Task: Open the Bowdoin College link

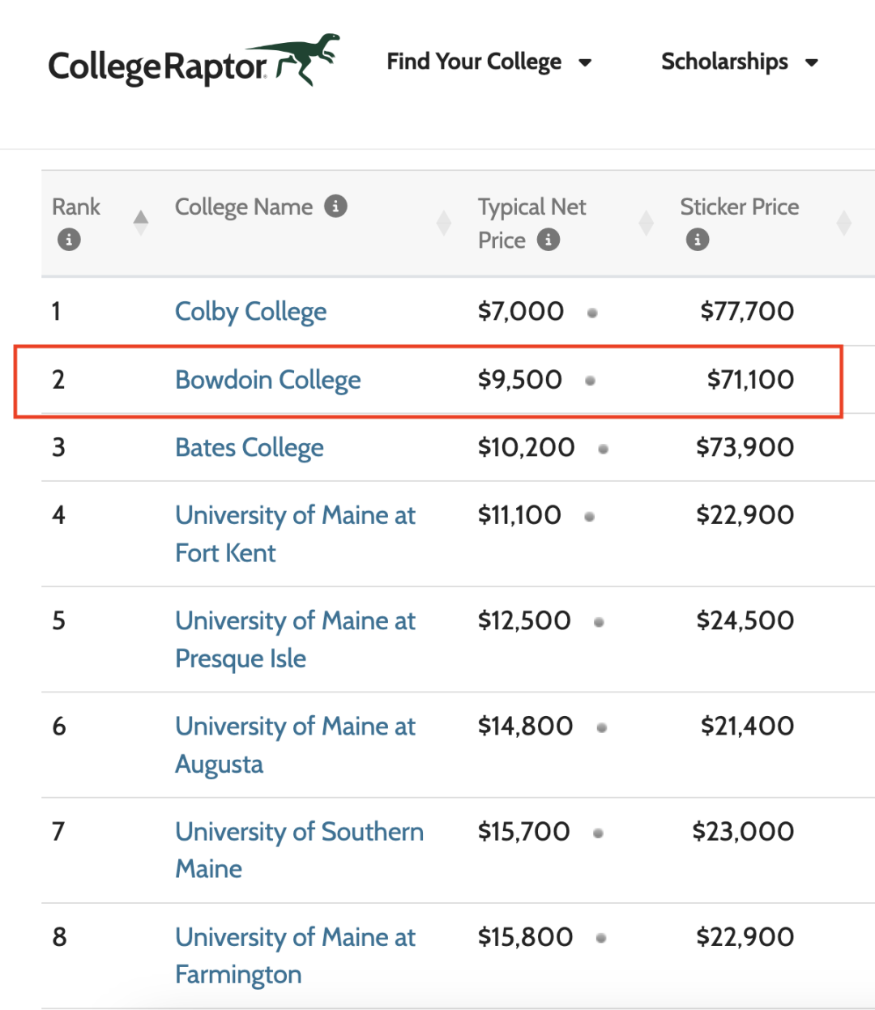Action: coord(268,380)
